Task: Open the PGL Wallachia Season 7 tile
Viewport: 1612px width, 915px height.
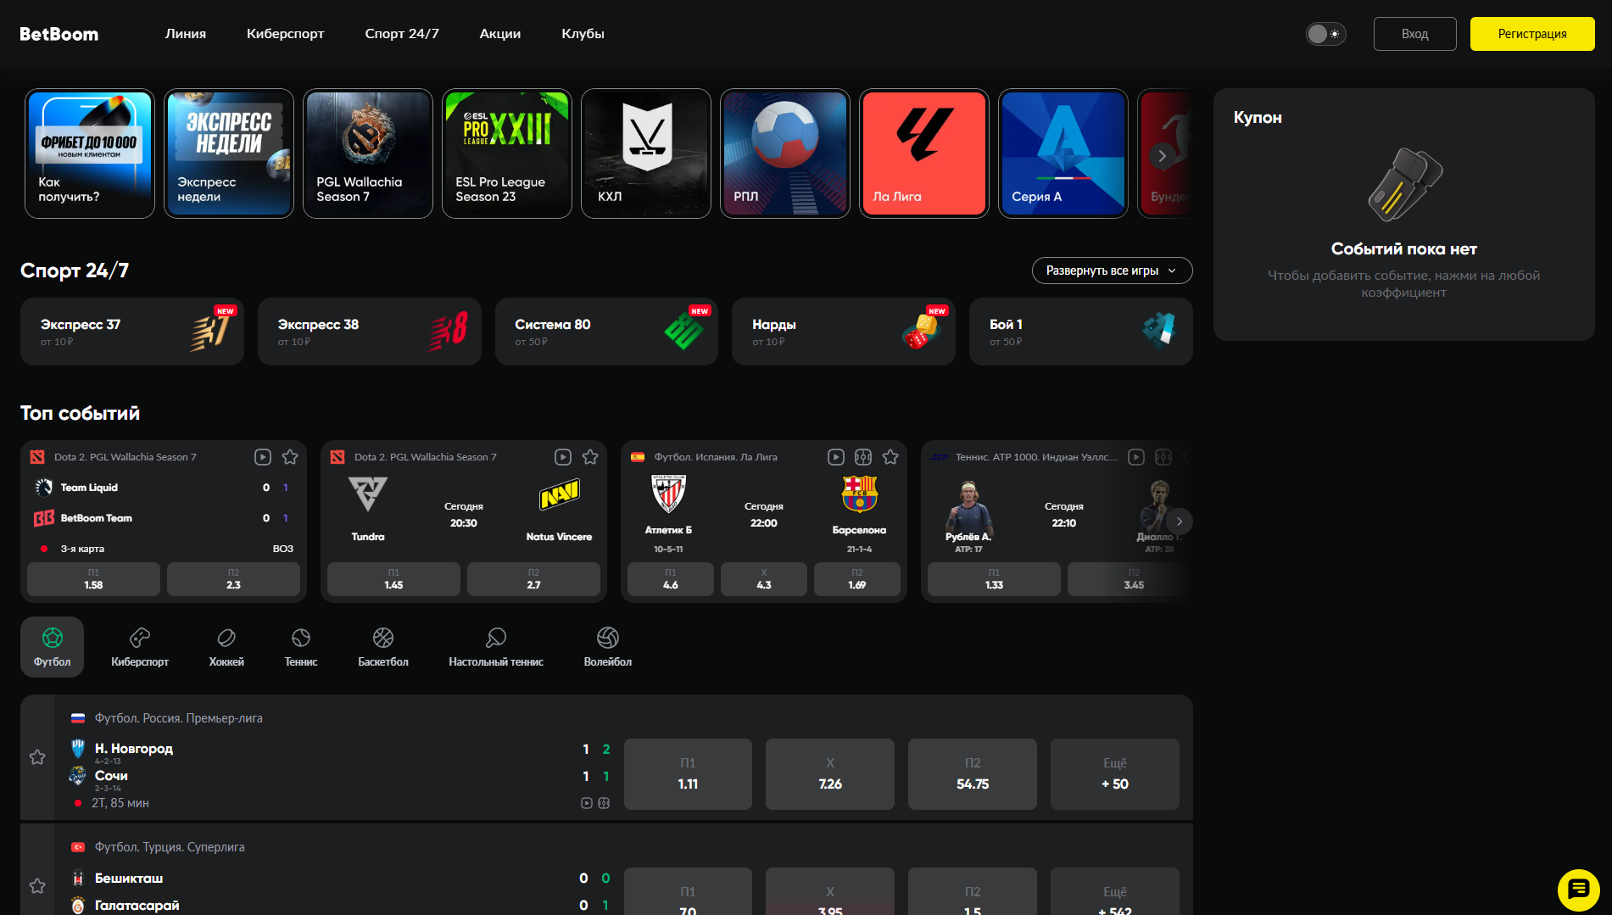Action: coord(368,153)
